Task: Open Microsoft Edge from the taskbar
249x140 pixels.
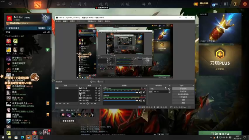Action: coord(22,138)
